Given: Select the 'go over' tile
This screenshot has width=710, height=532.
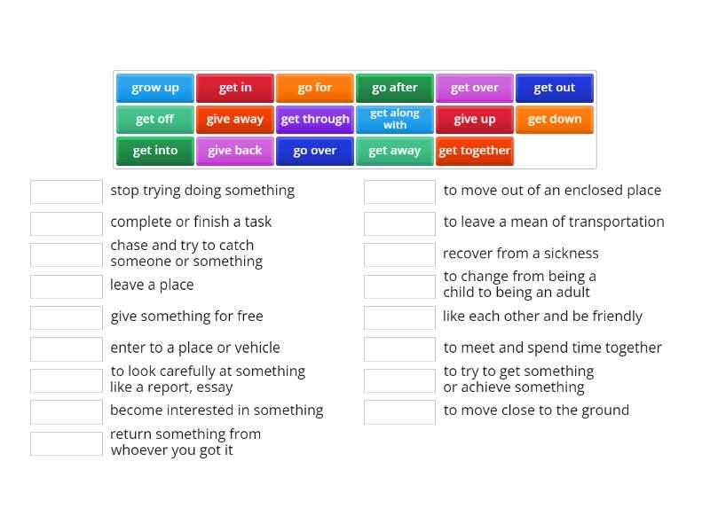Looking at the screenshot, I should click(x=314, y=151).
